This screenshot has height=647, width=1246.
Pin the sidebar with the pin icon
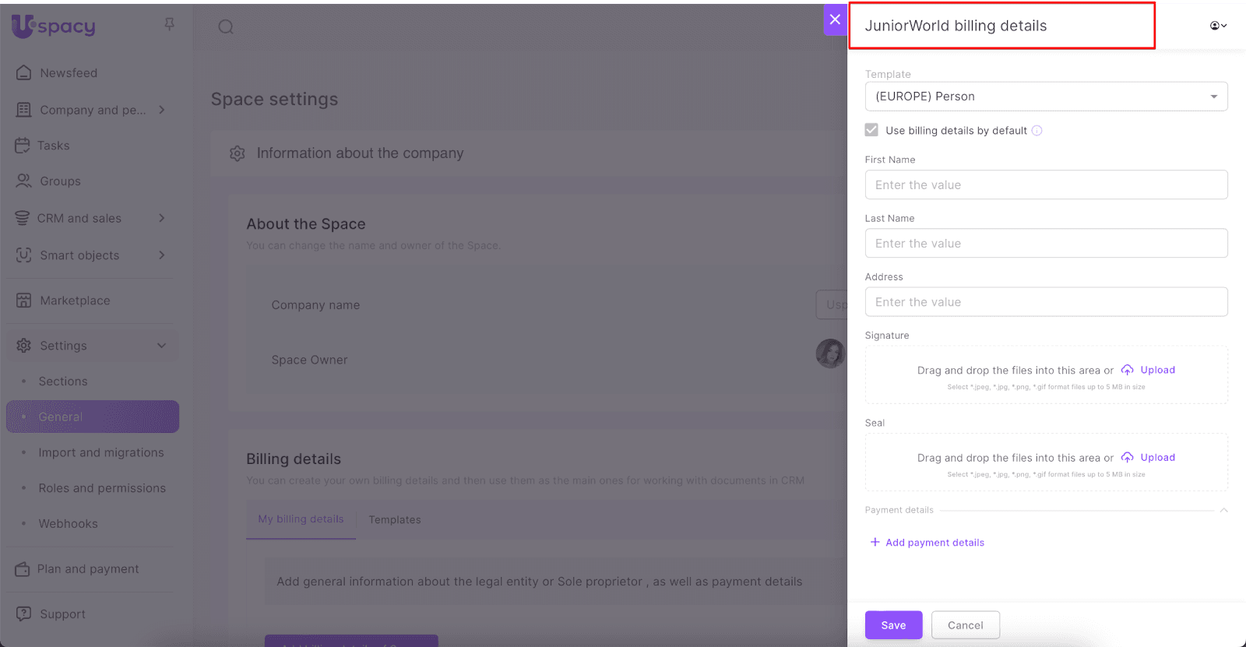click(169, 25)
